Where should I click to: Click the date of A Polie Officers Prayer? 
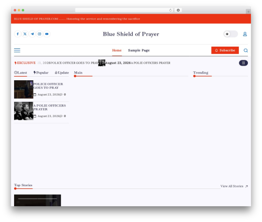pyautogui.click(x=47, y=116)
